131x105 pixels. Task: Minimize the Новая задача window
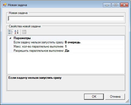point(107,5)
